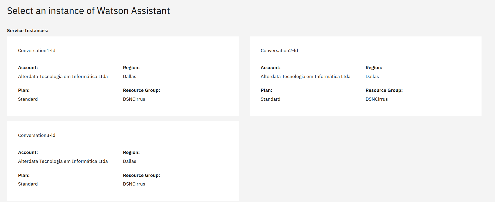Select the Conversation3-ld instance card title
The image size is (495, 202).
click(37, 135)
